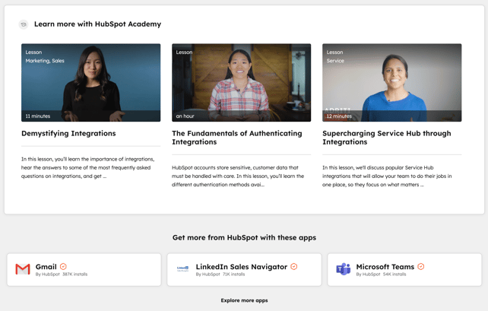
Task: Click the '387K installs' text under Gmail
Action: (x=74, y=275)
